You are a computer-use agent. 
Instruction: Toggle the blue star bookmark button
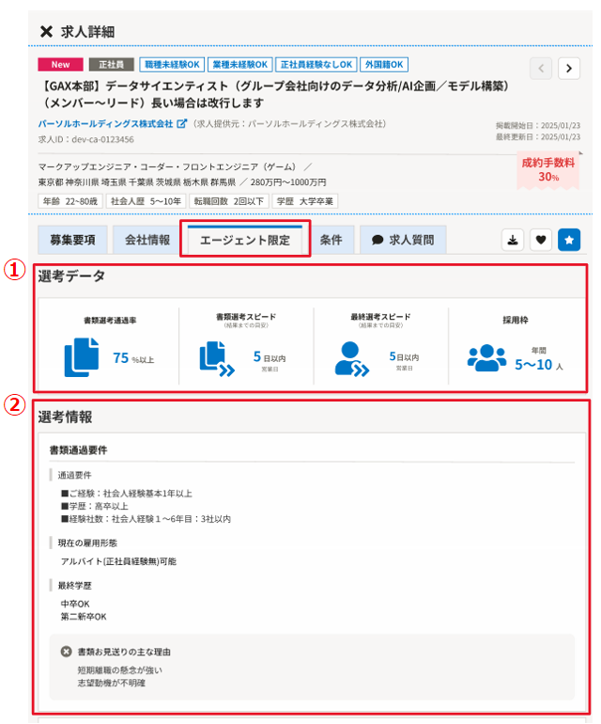point(569,240)
